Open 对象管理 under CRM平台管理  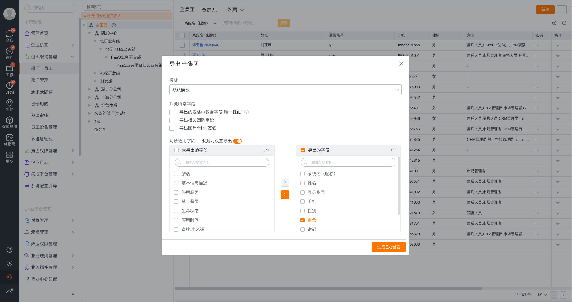[x=40, y=220]
